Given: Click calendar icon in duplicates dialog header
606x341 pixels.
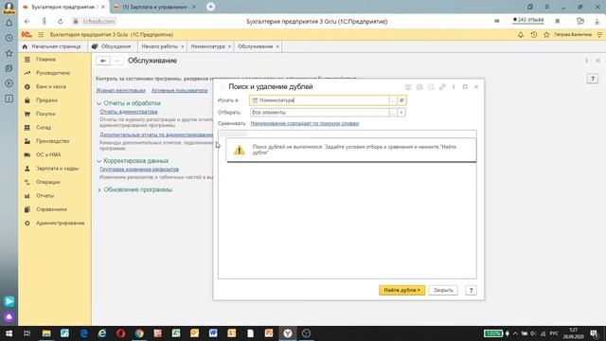Looking at the screenshot, I should tap(408, 87).
